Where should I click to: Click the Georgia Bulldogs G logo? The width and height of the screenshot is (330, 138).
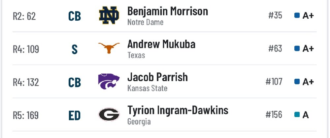109,114
